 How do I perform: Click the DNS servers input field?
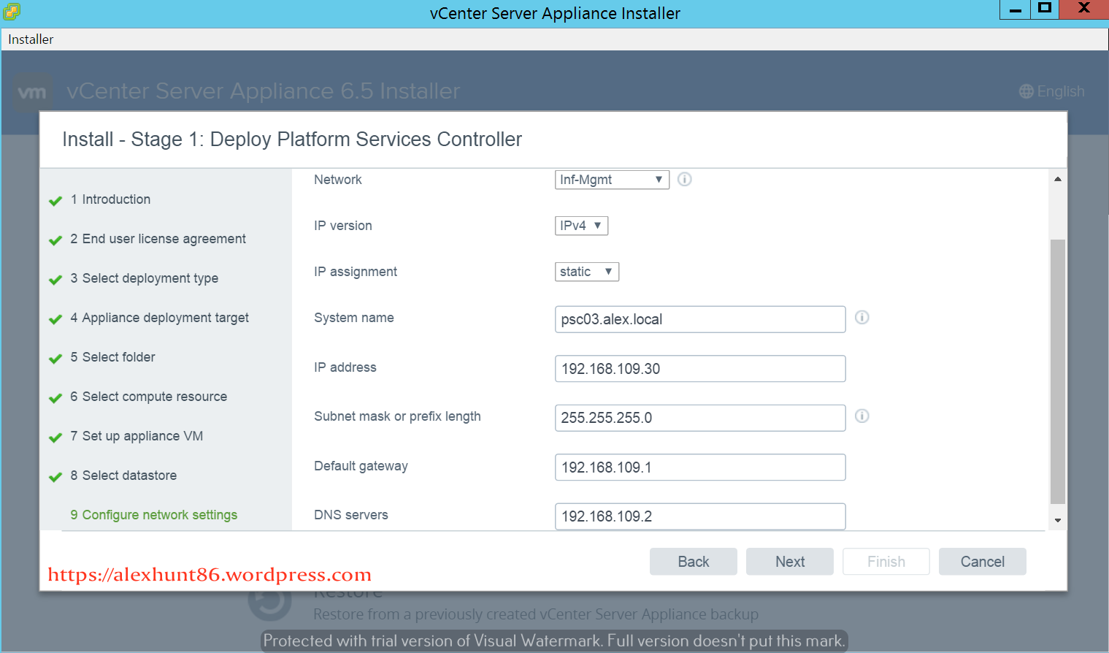pos(700,516)
